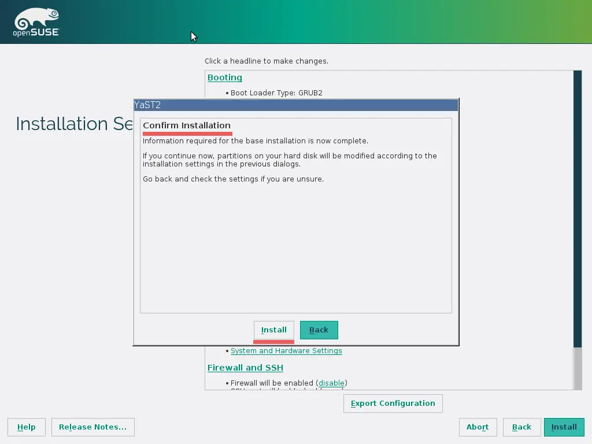Viewport: 592px width, 444px height.
Task: Abort the installation
Action: (x=478, y=427)
